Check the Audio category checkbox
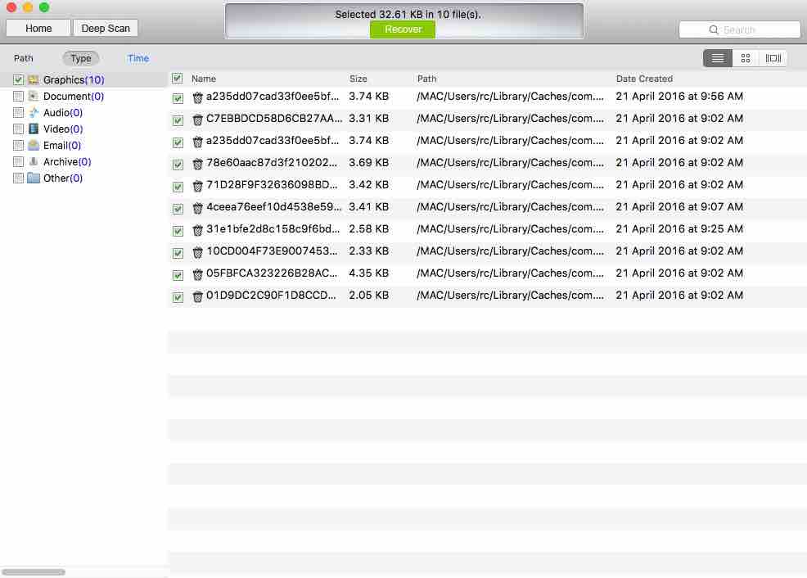This screenshot has width=807, height=578. pos(18,113)
